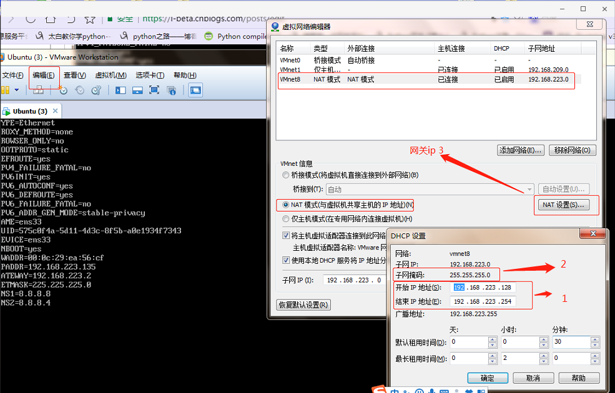Click the python之路 bookmark icon
The width and height of the screenshot is (615, 393).
(124, 36)
